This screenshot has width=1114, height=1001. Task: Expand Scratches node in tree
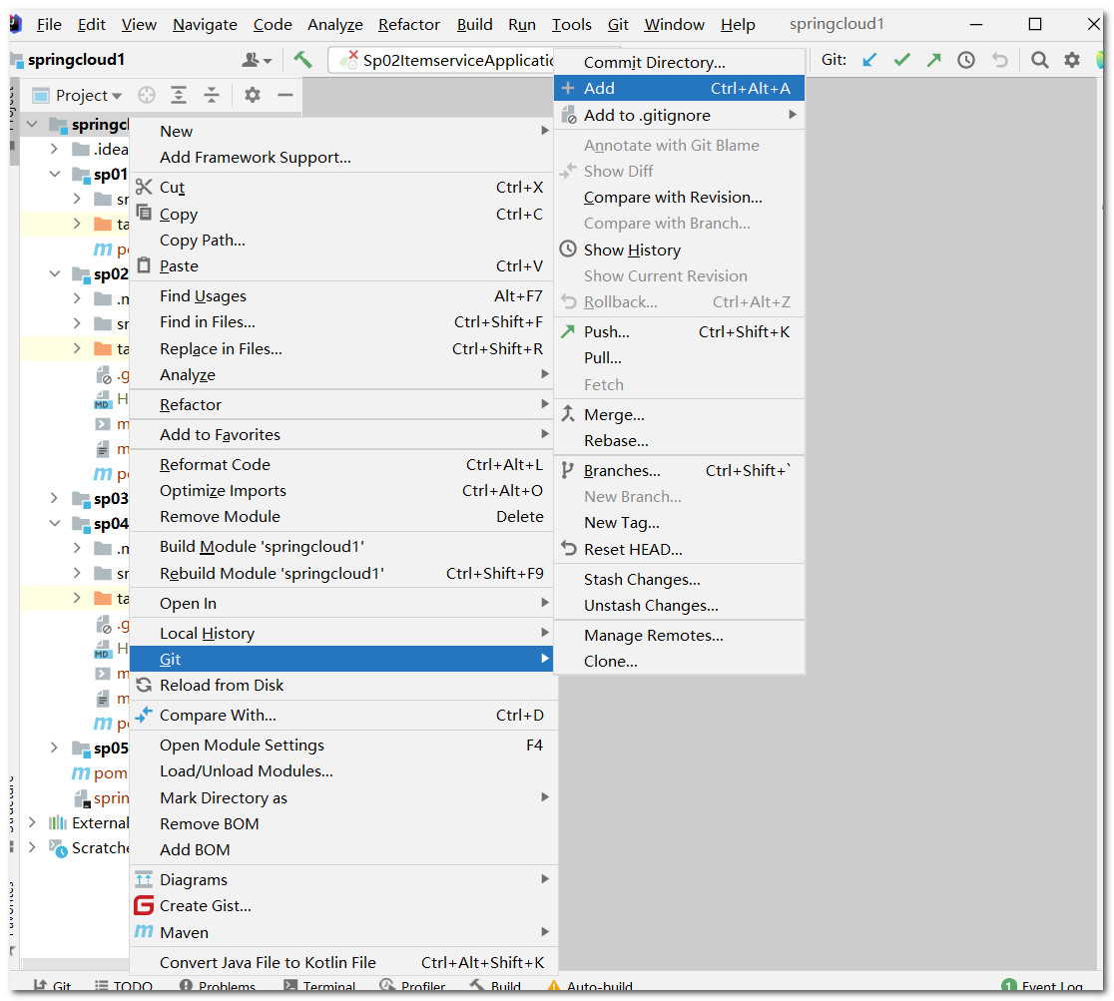[32, 847]
